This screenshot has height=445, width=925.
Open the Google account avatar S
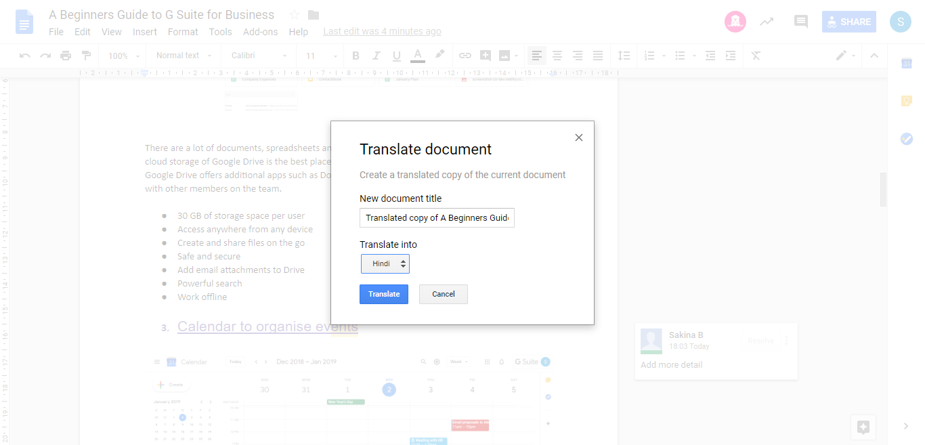[901, 22]
